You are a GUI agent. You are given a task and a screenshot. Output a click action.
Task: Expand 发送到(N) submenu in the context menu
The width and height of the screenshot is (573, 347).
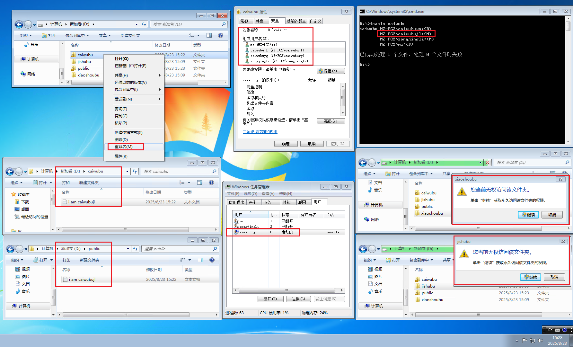pyautogui.click(x=134, y=99)
